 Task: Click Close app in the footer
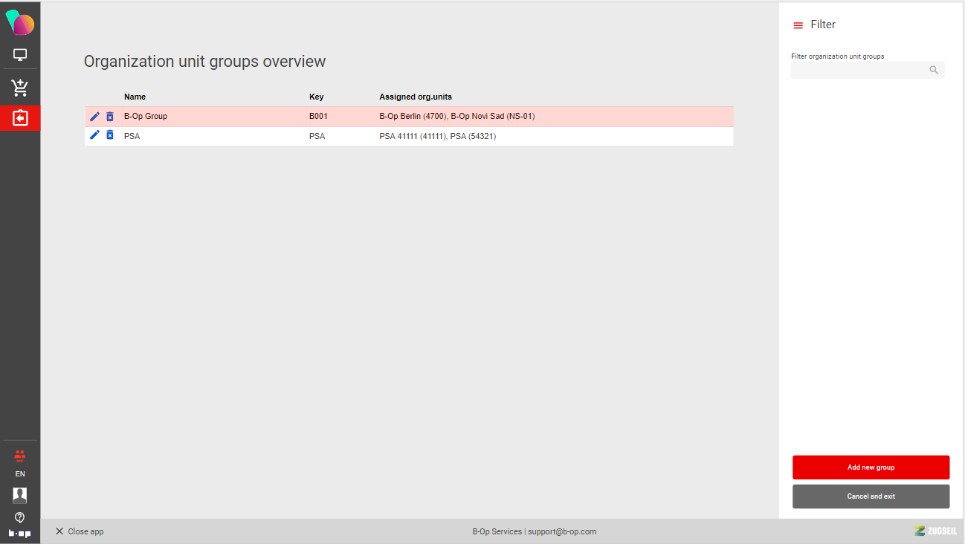80,531
